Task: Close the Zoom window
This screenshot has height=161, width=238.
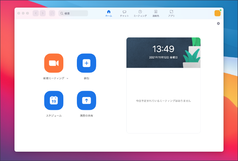Action: [19, 13]
